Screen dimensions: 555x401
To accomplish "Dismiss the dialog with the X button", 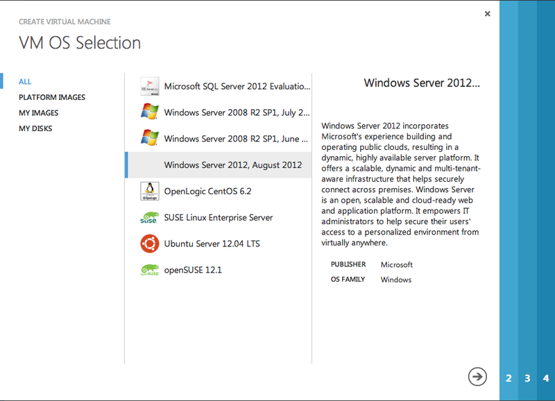I will (x=487, y=13).
